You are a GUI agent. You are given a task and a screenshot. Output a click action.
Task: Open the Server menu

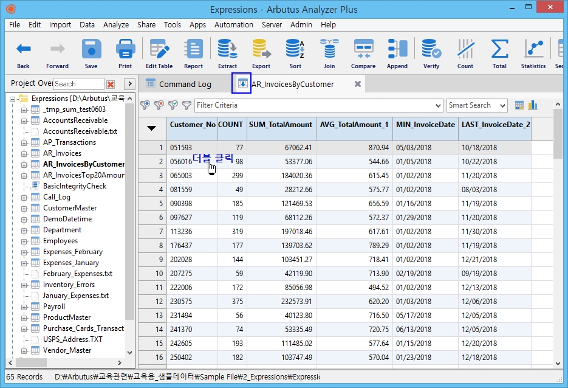coord(272,25)
